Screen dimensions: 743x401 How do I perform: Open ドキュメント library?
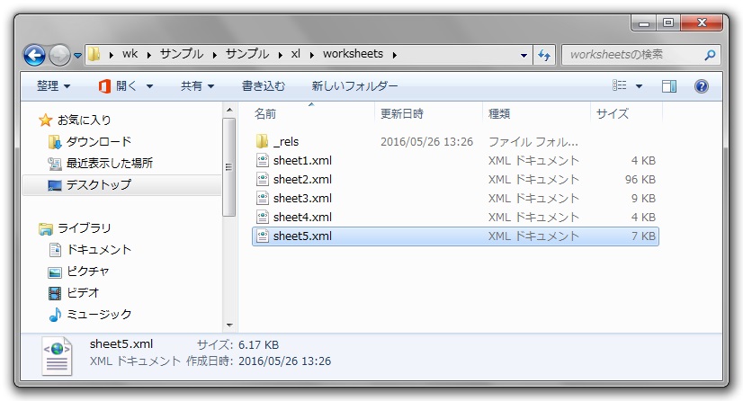coord(99,250)
